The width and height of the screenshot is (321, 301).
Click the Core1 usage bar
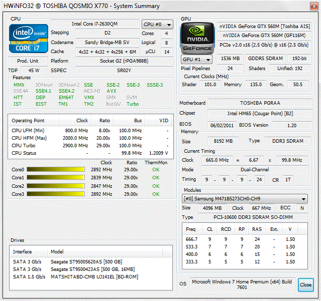coord(56,177)
